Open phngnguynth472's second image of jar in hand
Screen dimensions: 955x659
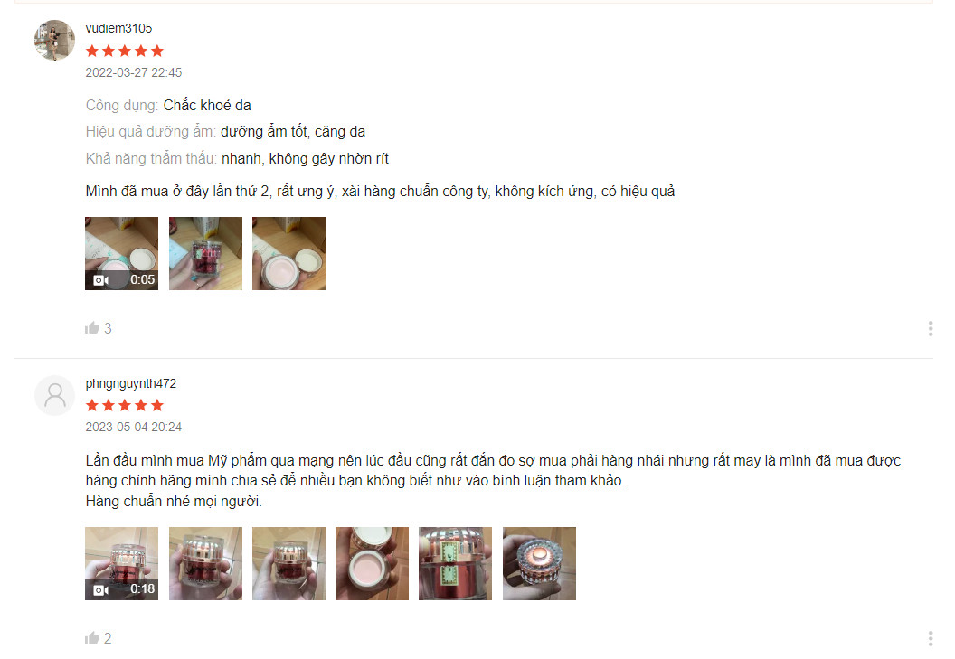pyautogui.click(x=206, y=563)
